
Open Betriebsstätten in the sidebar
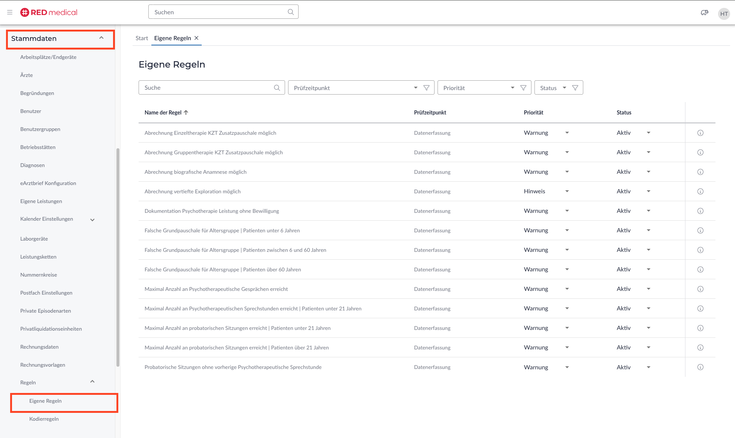pos(38,147)
